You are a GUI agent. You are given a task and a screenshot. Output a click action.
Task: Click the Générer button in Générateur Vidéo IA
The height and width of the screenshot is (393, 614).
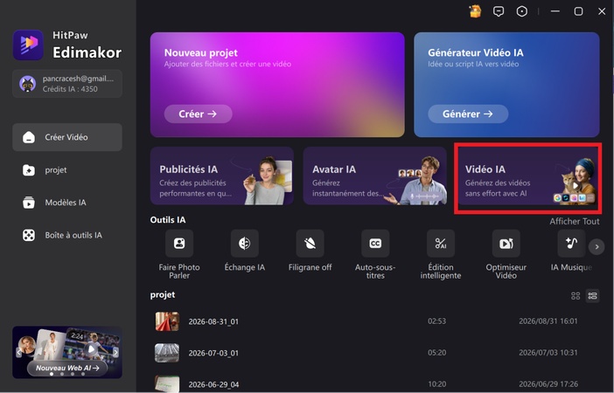[468, 114]
